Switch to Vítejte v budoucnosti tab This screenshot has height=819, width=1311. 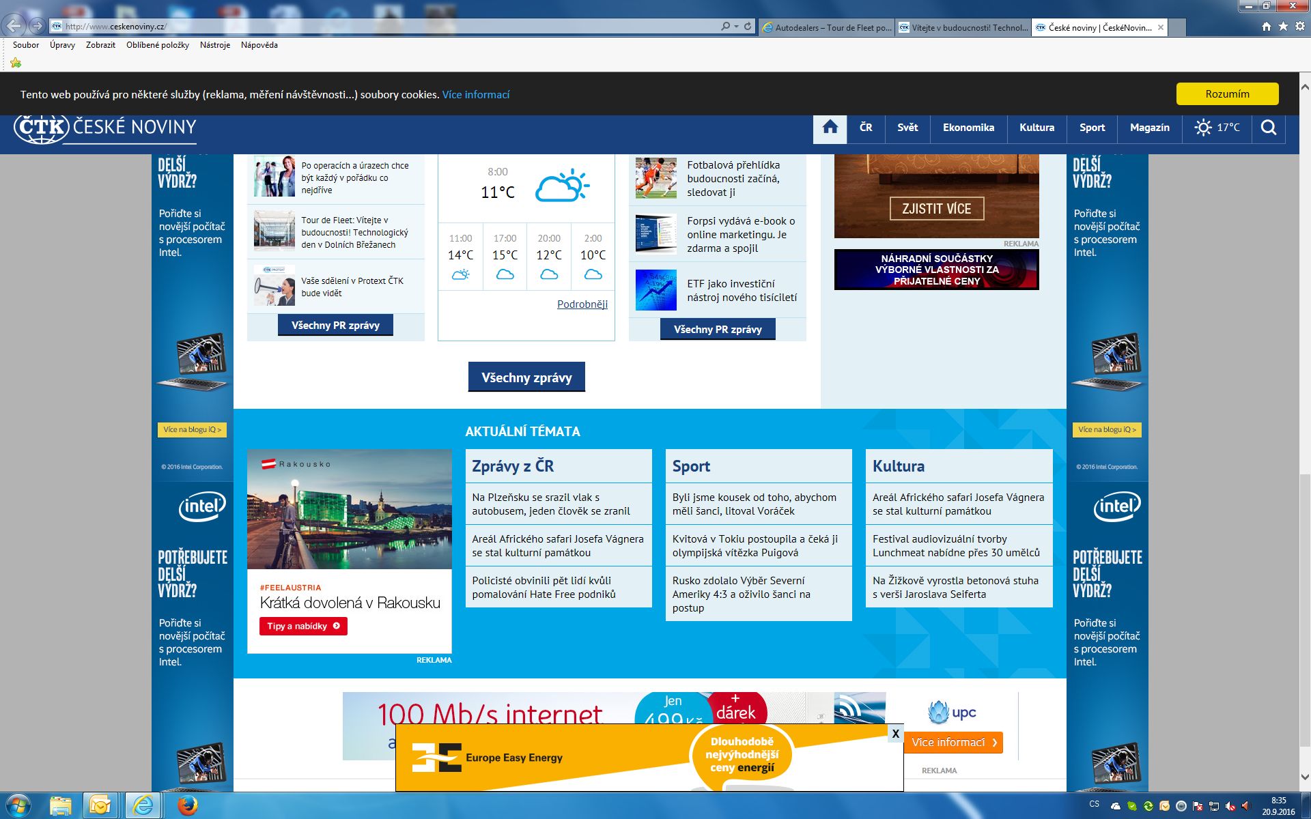[x=963, y=27]
